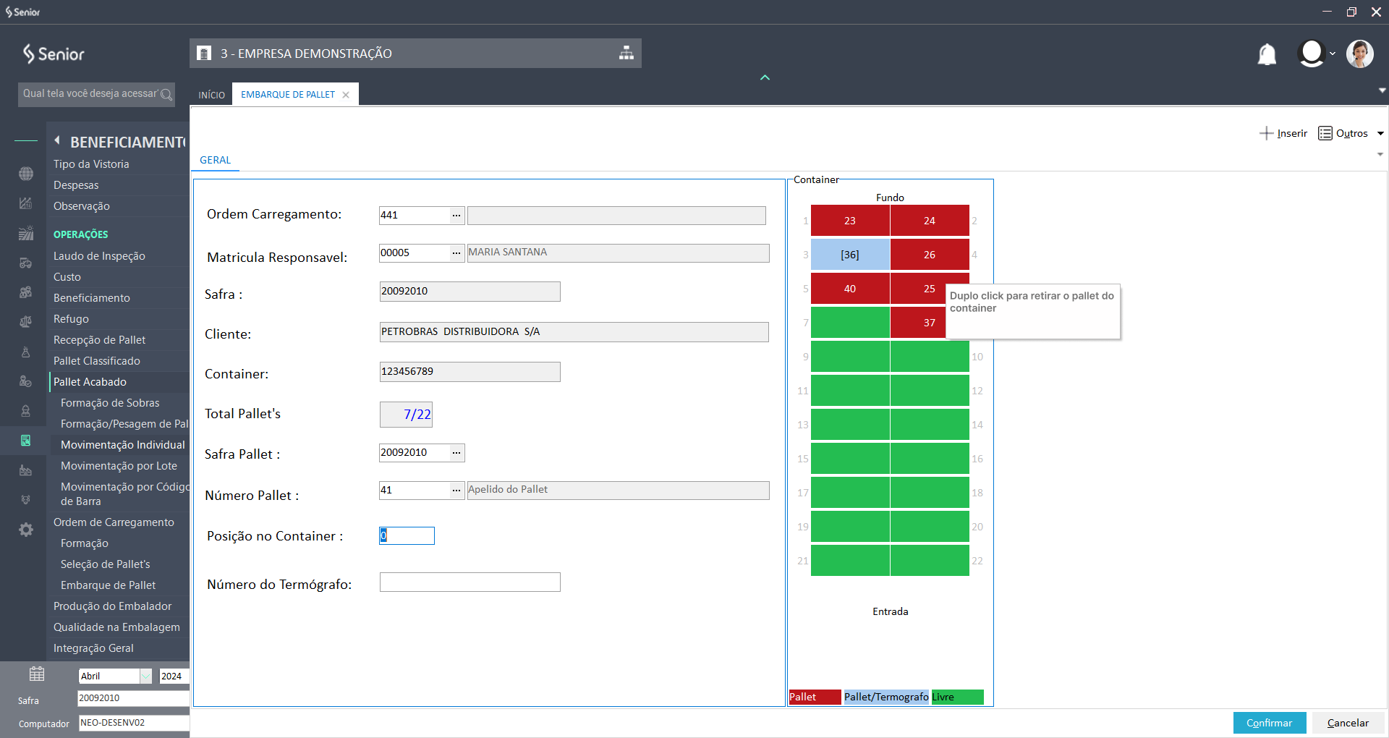Select the blue pallet [36] container cell
This screenshot has height=738, width=1389.
coord(850,255)
